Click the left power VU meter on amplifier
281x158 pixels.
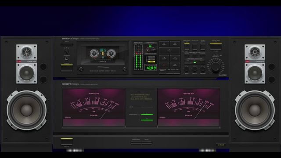click(94, 108)
